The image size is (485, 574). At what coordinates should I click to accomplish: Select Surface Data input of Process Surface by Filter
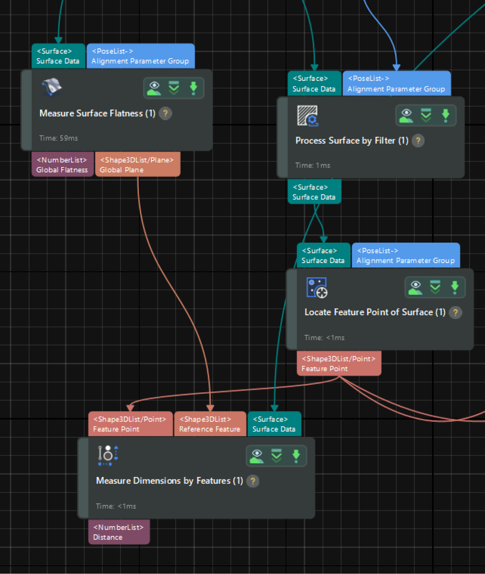pyautogui.click(x=314, y=84)
